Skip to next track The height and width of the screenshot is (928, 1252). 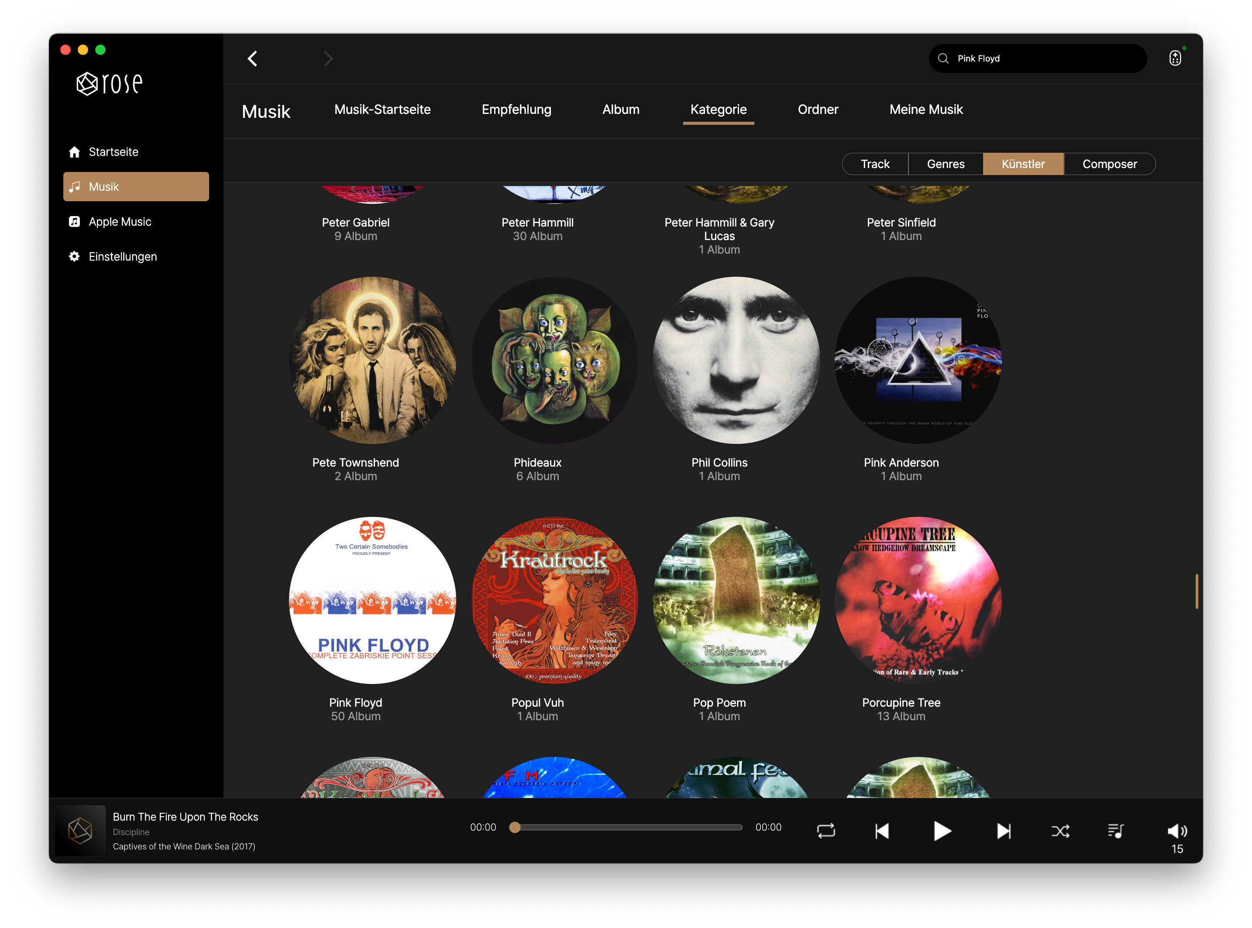(x=1004, y=831)
